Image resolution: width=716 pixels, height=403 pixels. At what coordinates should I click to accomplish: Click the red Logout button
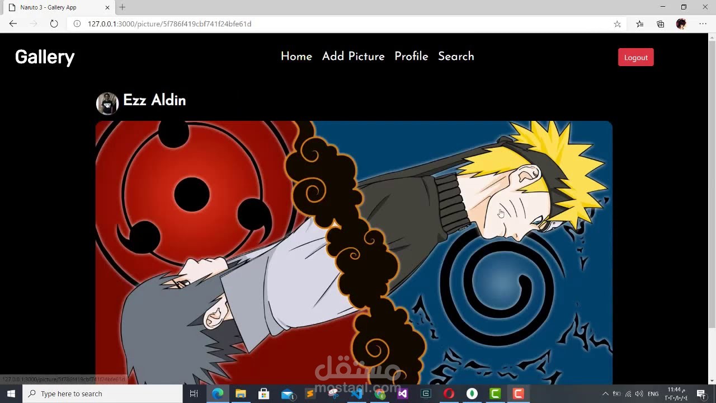(636, 57)
